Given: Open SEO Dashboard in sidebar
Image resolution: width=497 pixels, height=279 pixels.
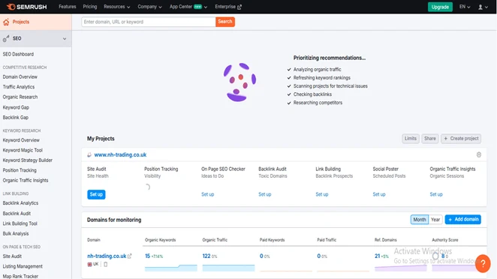Looking at the screenshot, I should coord(18,54).
